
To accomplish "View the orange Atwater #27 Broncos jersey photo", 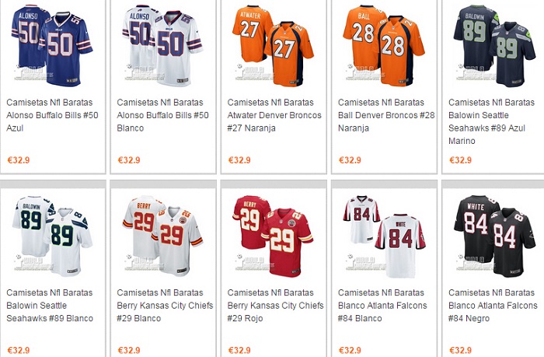I will tap(273, 44).
